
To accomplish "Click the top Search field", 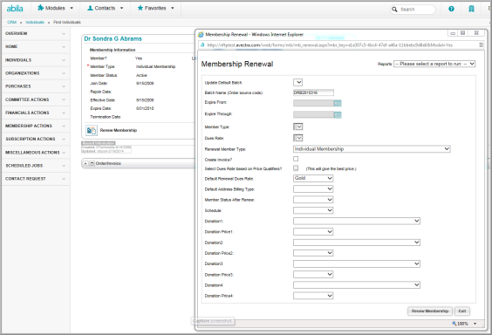I will (413, 10).
